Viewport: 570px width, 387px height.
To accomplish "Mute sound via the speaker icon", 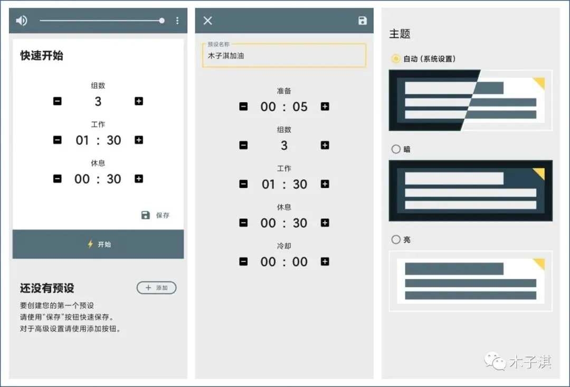I will [22, 21].
